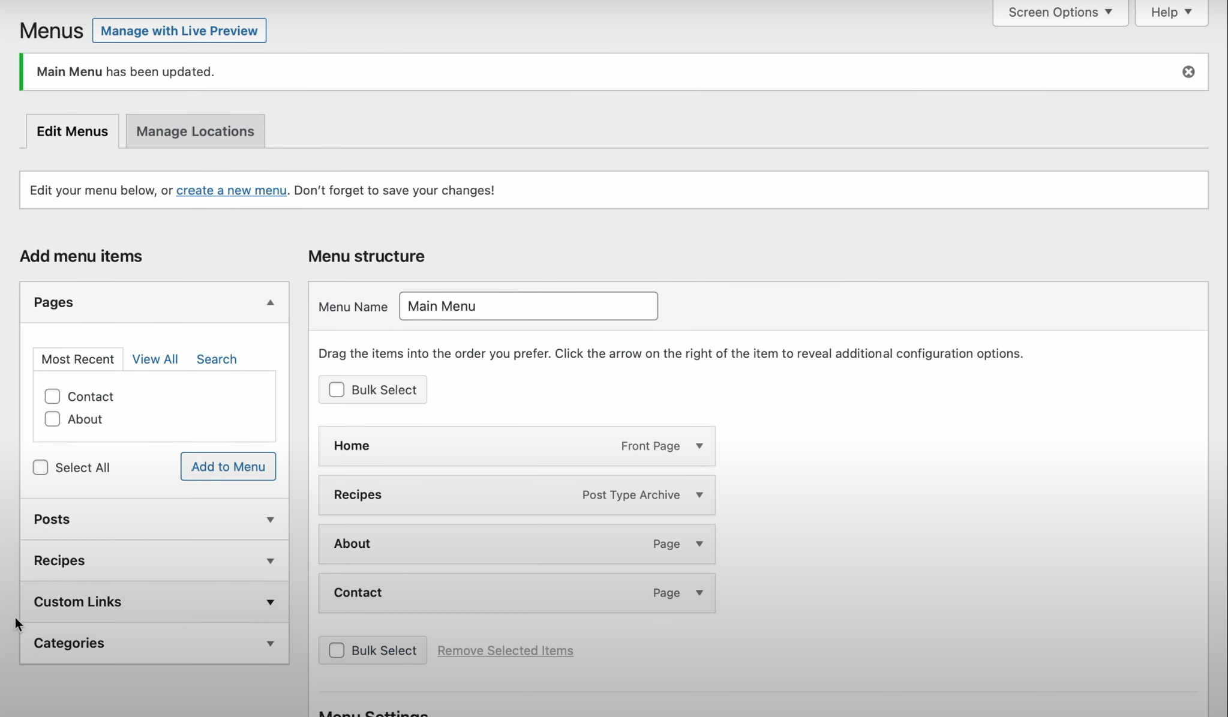Open Home menu item options arrow
Viewport: 1228px width, 717px height.
(699, 446)
